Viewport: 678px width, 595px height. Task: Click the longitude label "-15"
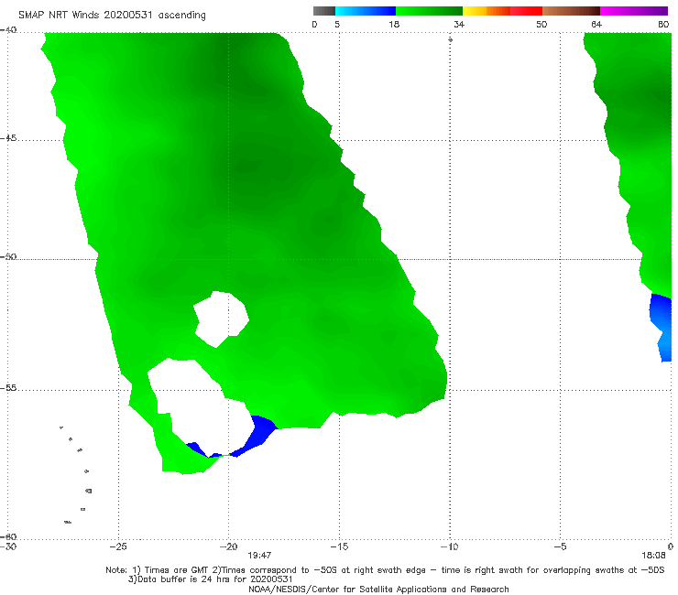pyautogui.click(x=339, y=546)
